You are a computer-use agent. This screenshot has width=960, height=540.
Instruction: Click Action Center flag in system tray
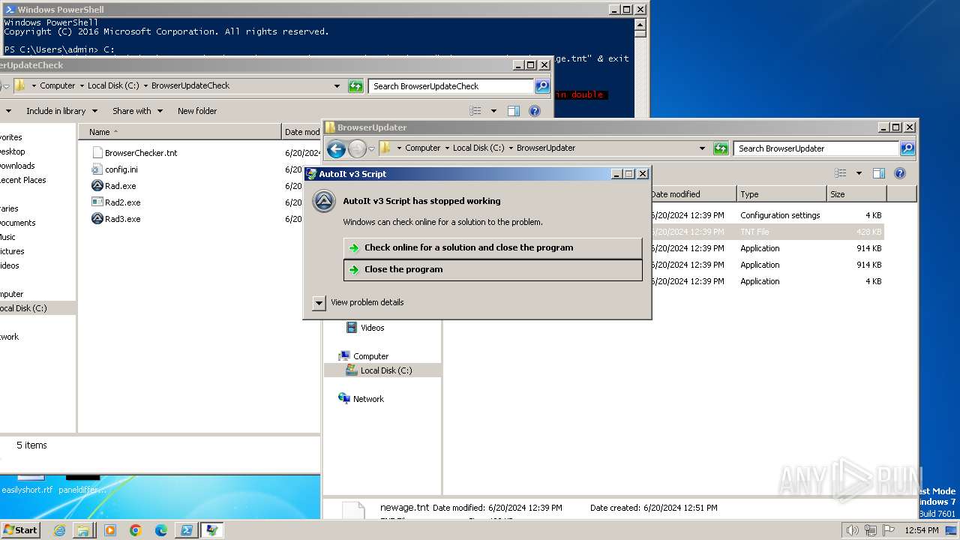[888, 530]
